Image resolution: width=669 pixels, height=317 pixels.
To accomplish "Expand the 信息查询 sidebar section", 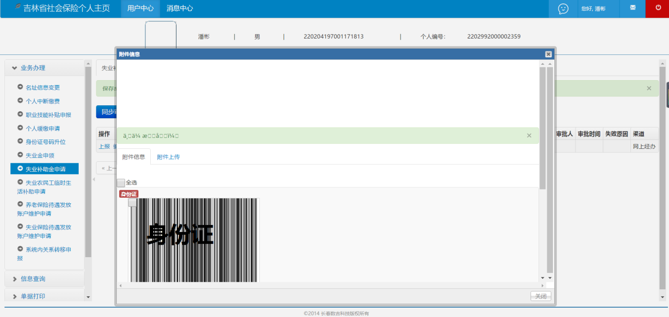I will (x=45, y=278).
